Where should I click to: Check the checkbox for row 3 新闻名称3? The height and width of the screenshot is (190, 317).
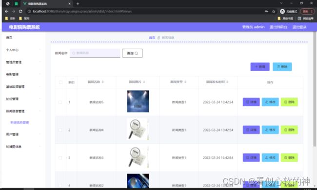60,158
